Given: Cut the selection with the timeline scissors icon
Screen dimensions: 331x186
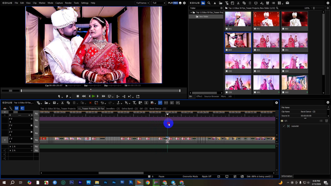Looking at the screenshot, I should click(62, 103).
